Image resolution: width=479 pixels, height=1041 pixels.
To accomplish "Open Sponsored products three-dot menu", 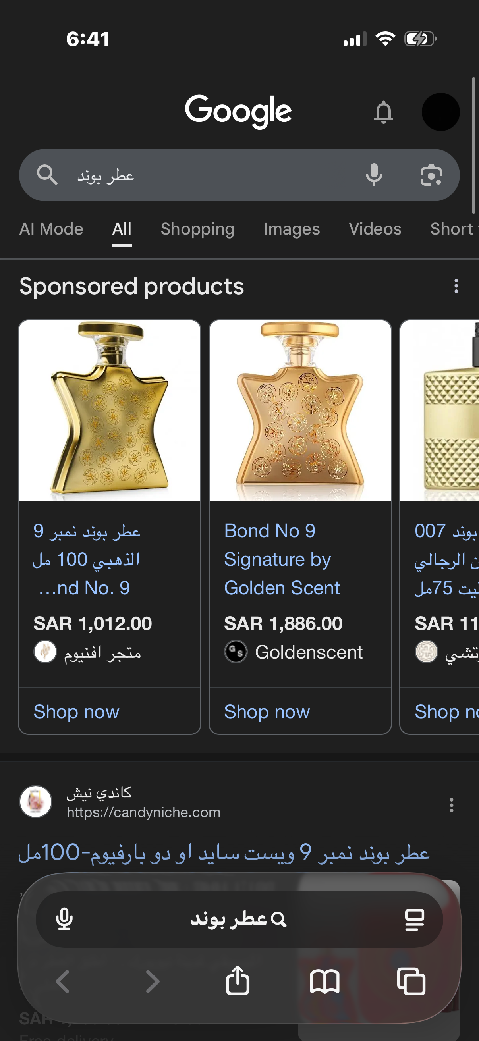I will pos(456,286).
